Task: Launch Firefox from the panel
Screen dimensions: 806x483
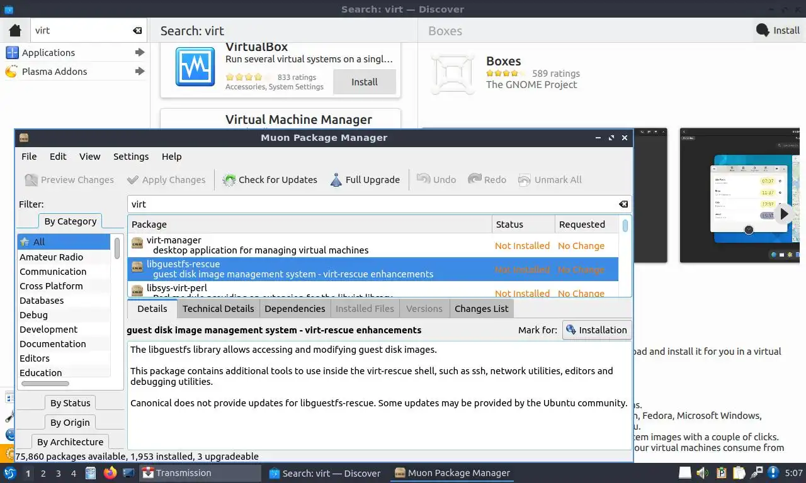Action: click(110, 473)
